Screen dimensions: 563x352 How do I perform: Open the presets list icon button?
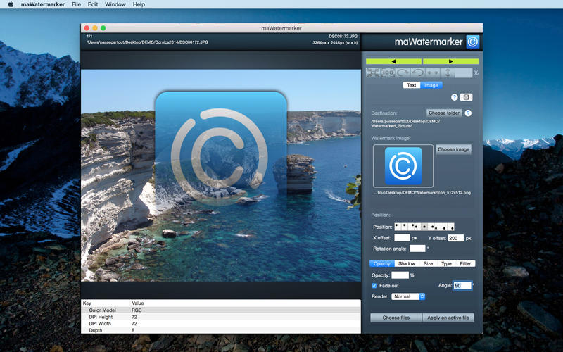(467, 97)
